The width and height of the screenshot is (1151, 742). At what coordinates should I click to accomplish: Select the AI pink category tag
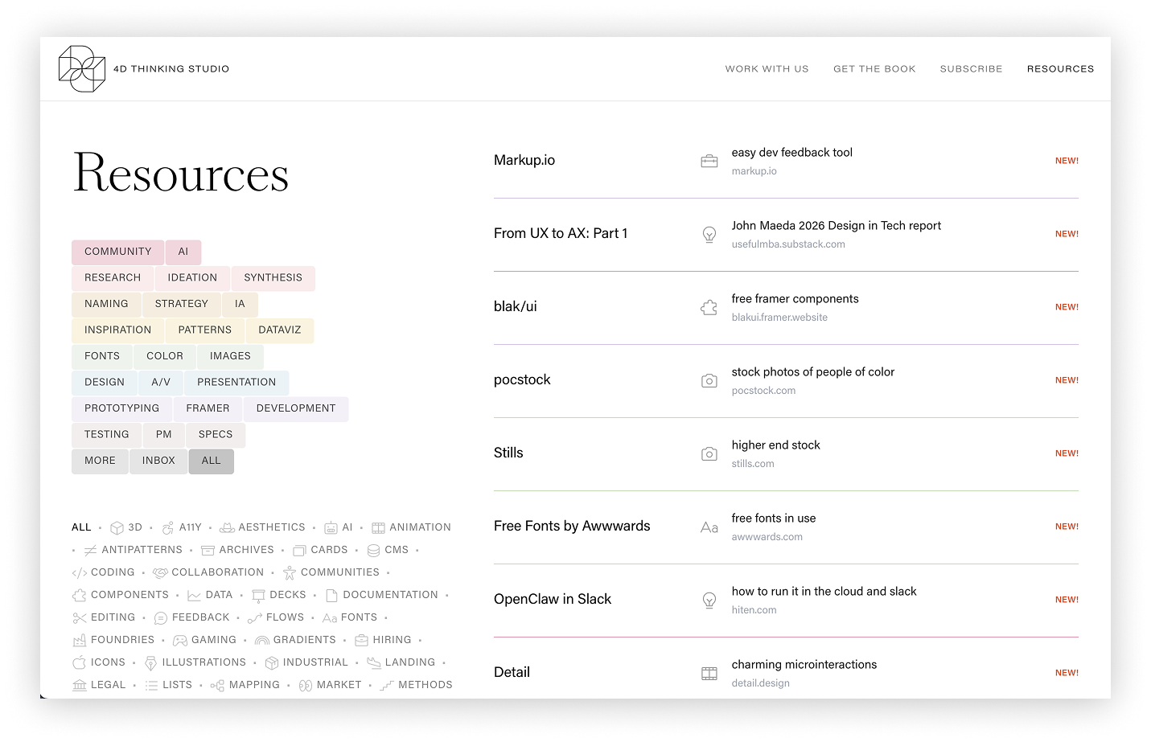tap(183, 252)
